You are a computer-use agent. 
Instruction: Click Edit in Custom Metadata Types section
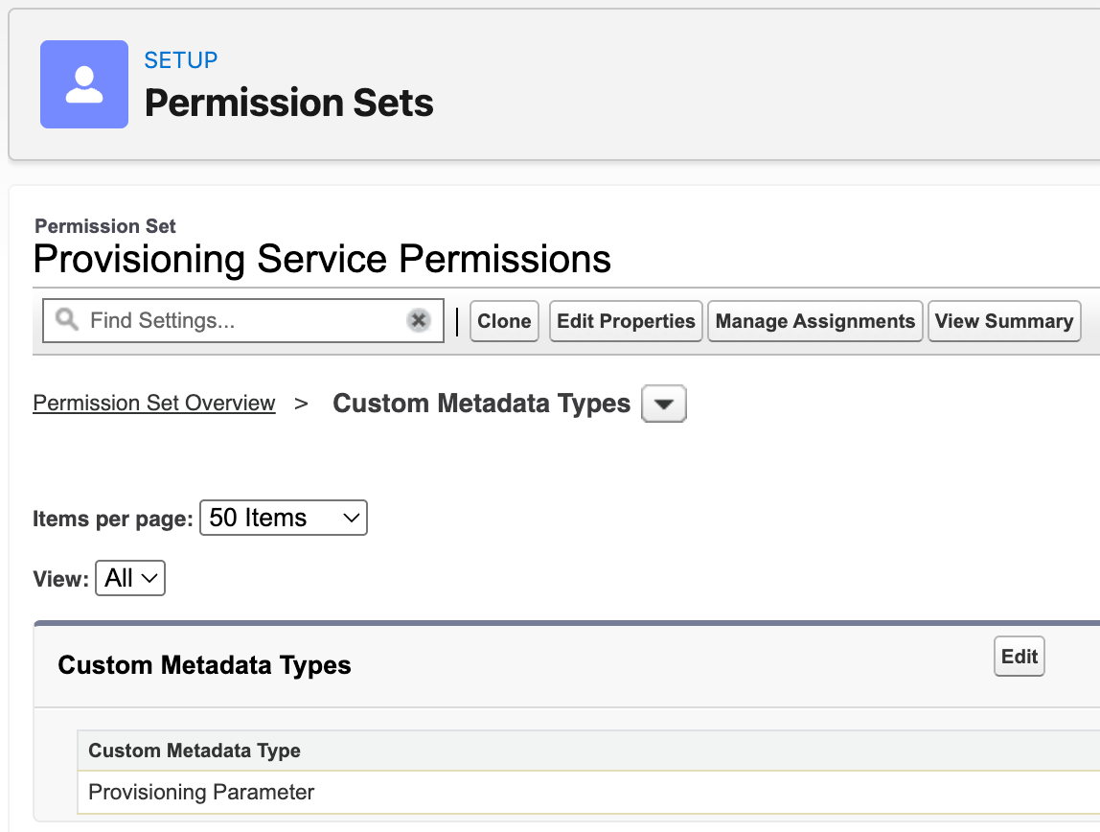[1019, 657]
